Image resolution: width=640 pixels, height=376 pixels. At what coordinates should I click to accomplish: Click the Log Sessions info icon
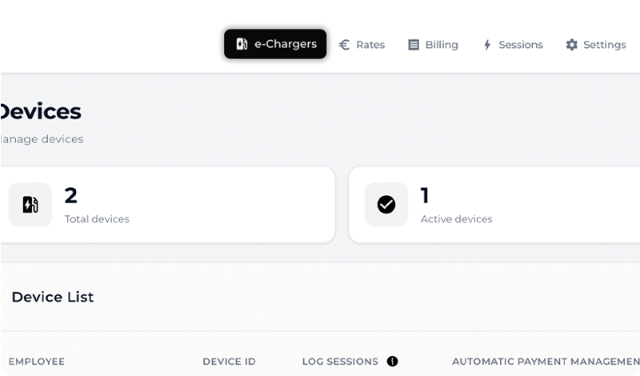point(392,362)
